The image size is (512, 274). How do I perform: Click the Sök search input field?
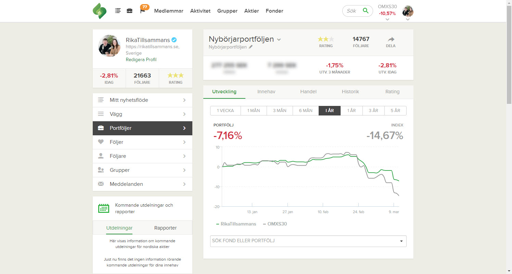click(351, 11)
